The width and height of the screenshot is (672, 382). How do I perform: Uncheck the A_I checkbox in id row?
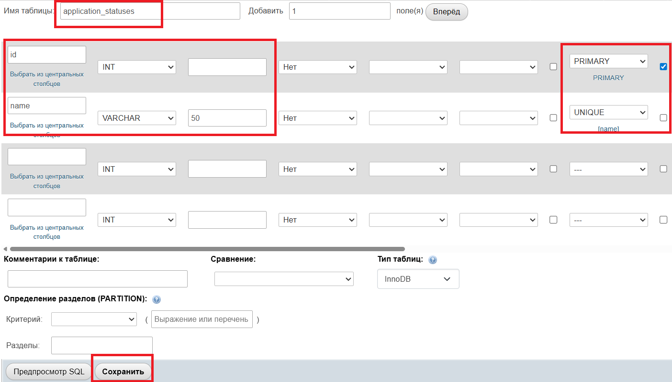point(663,67)
